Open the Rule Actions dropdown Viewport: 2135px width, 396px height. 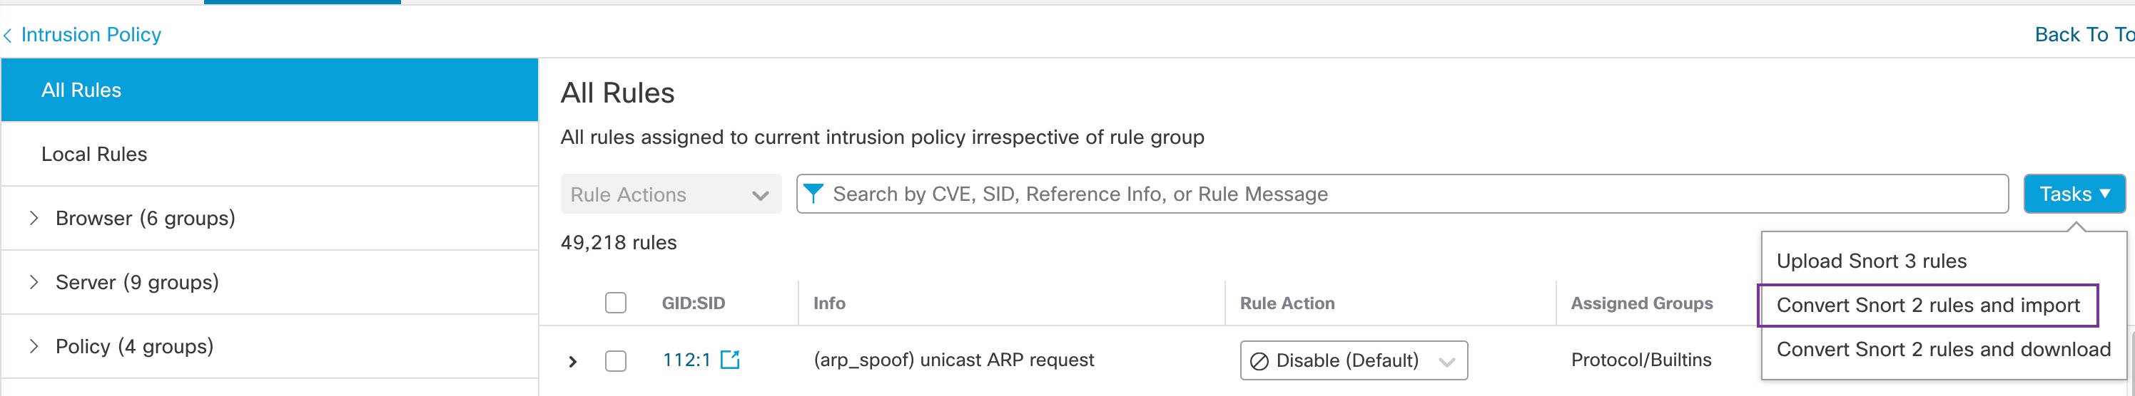671,194
